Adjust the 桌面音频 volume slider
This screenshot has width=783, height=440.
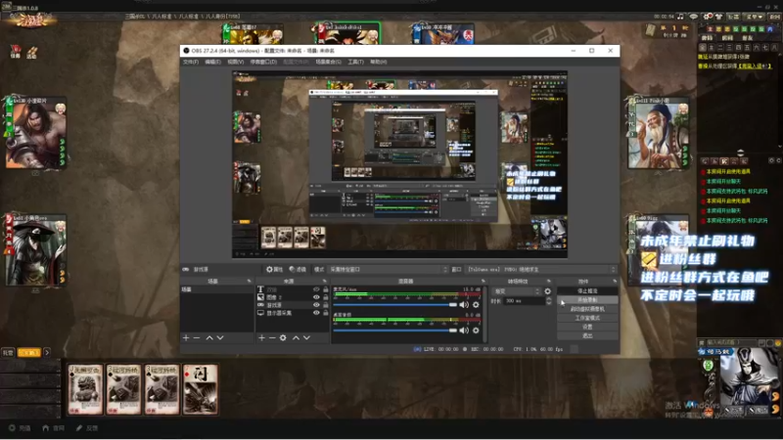[395, 330]
